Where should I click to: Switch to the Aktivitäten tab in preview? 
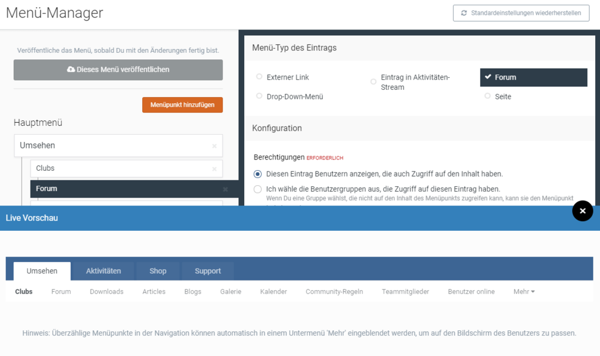pos(103,271)
